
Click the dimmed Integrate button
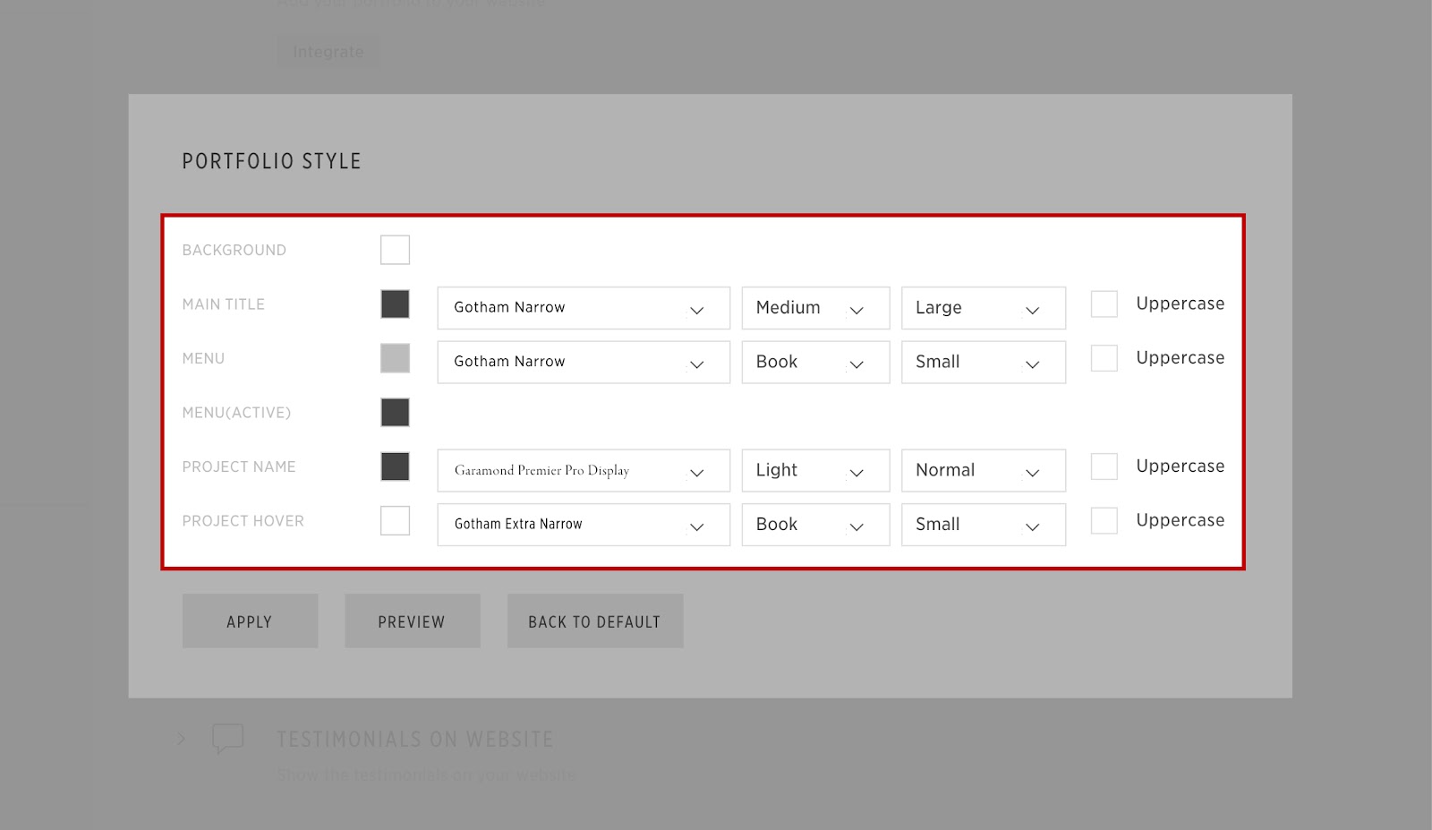328,52
